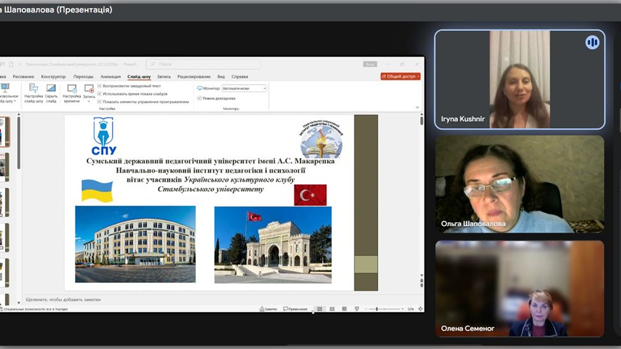Collapse the ribbon with chevron
621x349 pixels.
[x=417, y=107]
